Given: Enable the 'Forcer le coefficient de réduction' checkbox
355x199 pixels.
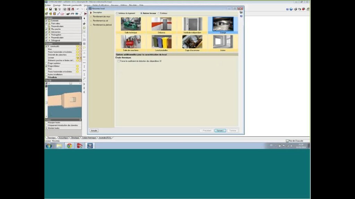Looking at the screenshot, I should click(x=119, y=61).
